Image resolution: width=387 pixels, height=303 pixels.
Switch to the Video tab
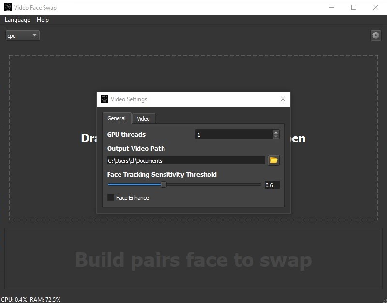click(x=143, y=118)
